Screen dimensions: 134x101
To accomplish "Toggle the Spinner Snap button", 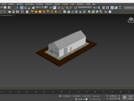I will coord(71,8).
